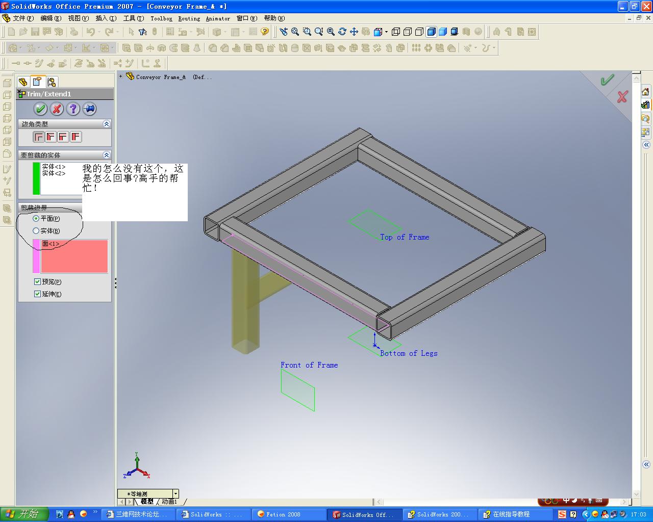Select the second corner type button
Screen dimensions: 653x522
[51, 137]
